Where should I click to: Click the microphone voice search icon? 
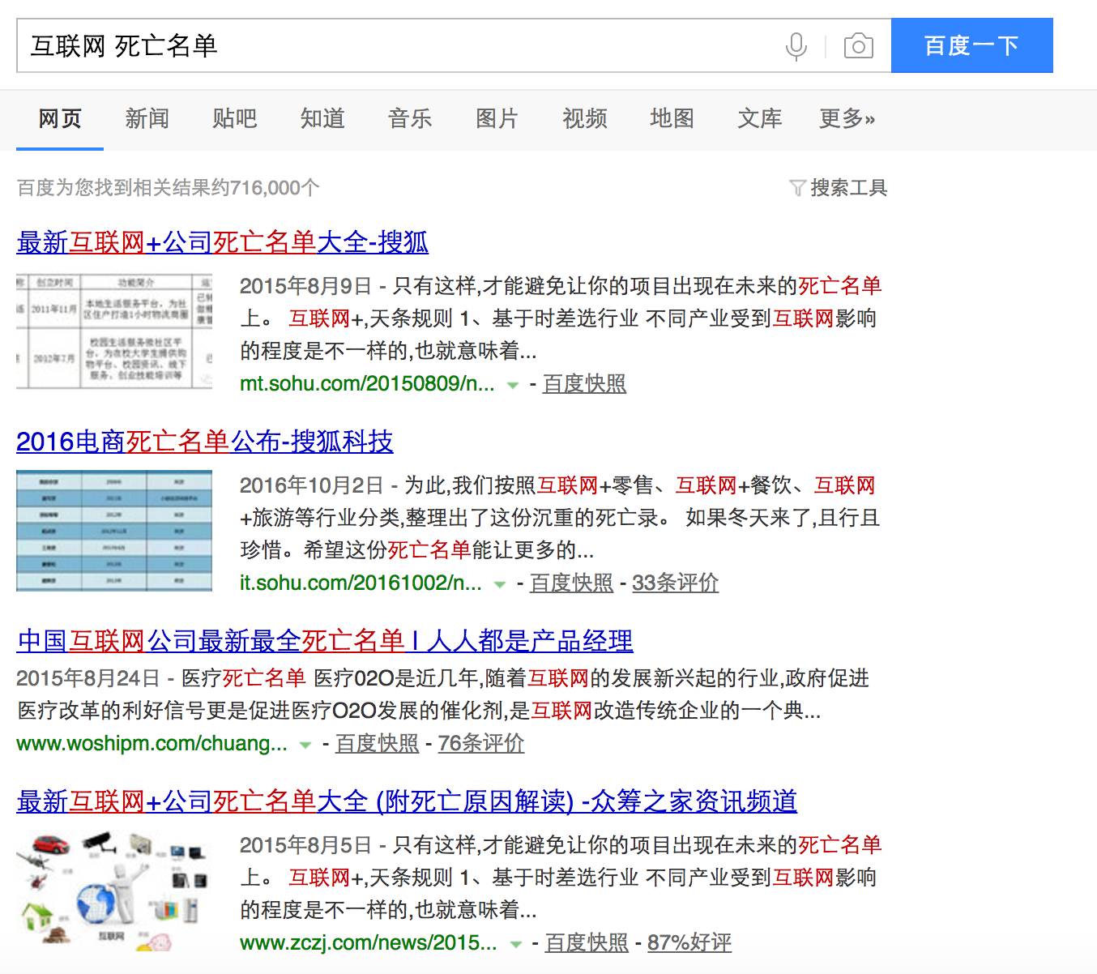[x=796, y=45]
